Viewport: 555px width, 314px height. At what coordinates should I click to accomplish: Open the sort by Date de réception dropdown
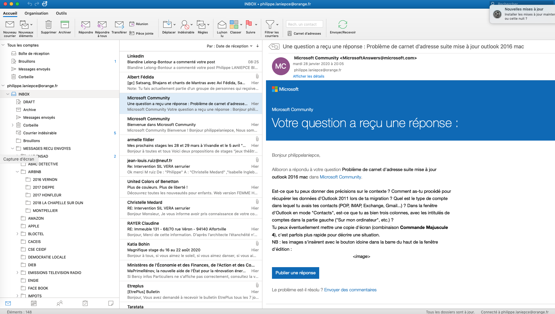click(230, 46)
